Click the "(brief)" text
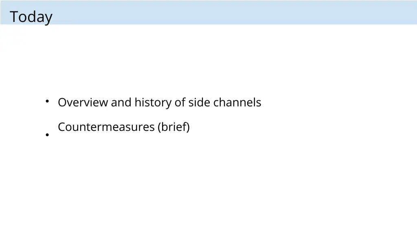 pos(173,127)
